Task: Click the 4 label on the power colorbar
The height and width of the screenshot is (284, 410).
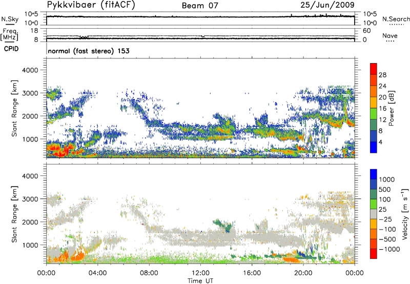Action: 380,142
